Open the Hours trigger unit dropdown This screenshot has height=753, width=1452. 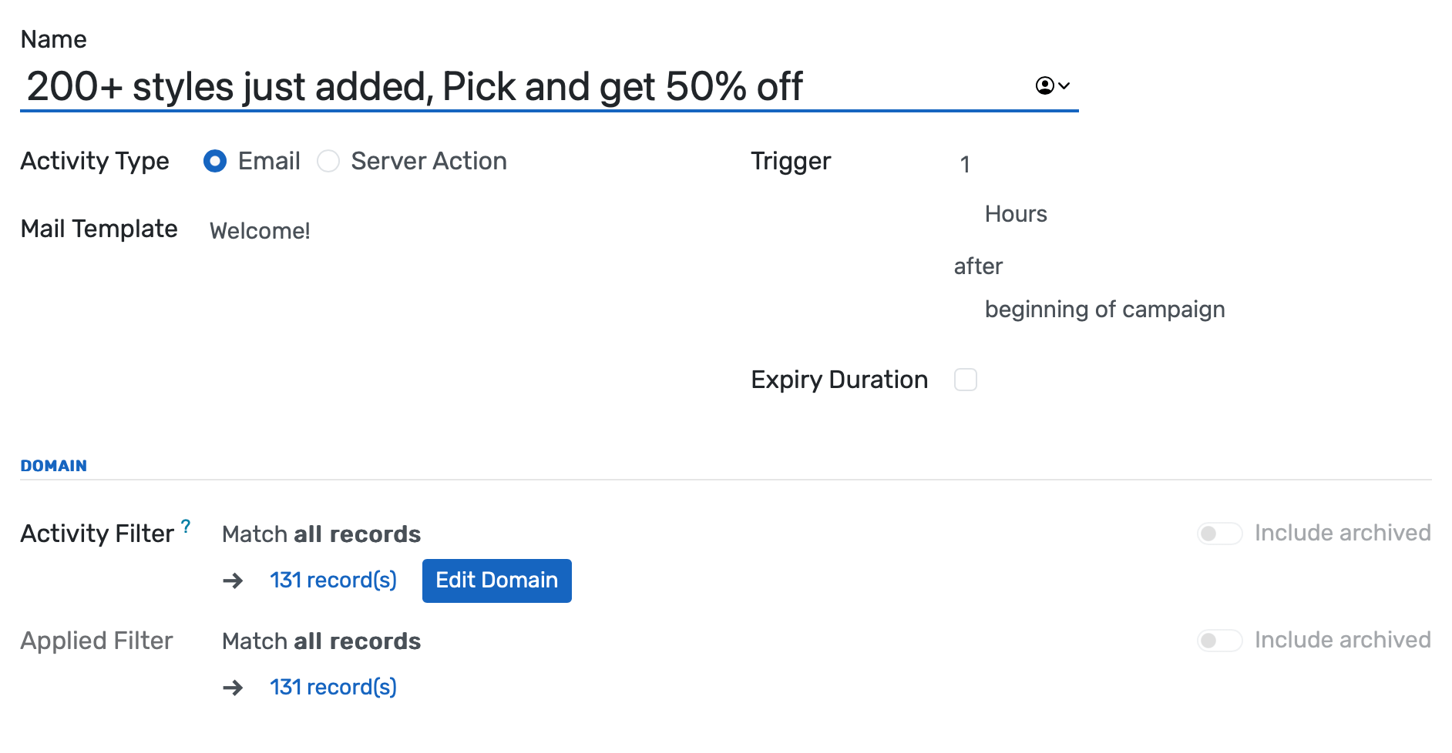pyautogui.click(x=1016, y=213)
